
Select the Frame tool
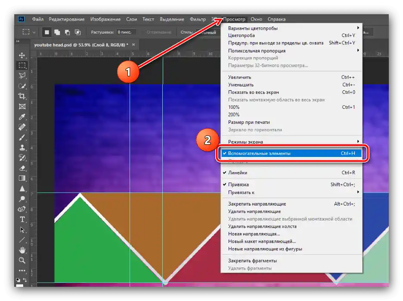pyautogui.click(x=22, y=107)
